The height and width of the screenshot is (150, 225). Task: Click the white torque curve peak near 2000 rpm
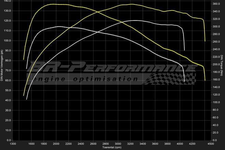[x=59, y=26]
